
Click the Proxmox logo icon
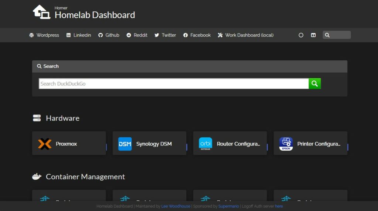click(x=45, y=144)
